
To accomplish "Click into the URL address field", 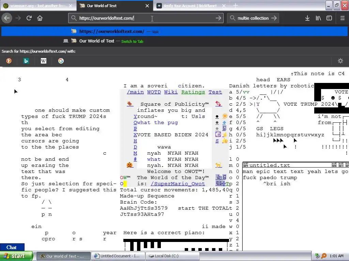I will [146, 18].
